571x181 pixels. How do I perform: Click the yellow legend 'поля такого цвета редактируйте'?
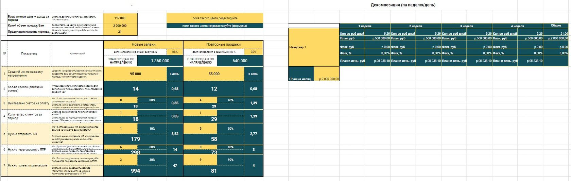click(x=215, y=18)
